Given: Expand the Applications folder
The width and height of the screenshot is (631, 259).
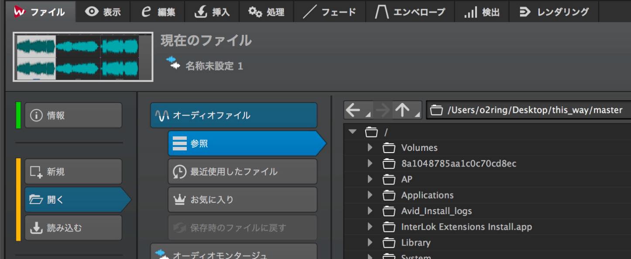Looking at the screenshot, I should pos(370,195).
